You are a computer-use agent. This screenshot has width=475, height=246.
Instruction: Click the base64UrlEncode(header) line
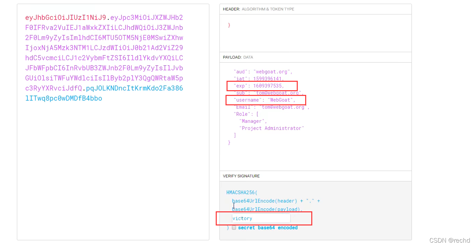(276, 201)
